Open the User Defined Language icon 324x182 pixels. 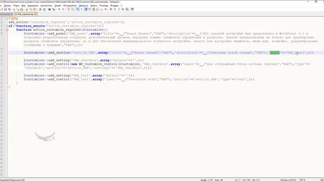pyautogui.click(x=90, y=9)
